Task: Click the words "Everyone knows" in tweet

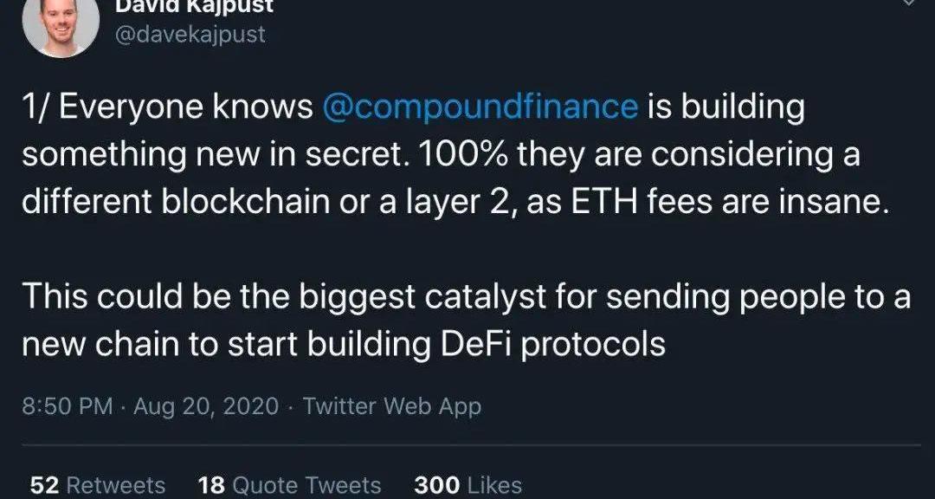Action: [x=184, y=107]
